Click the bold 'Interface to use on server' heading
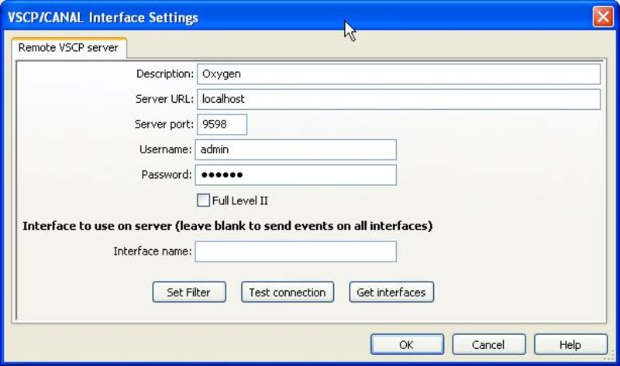Viewport: 620px width, 366px height. (227, 227)
